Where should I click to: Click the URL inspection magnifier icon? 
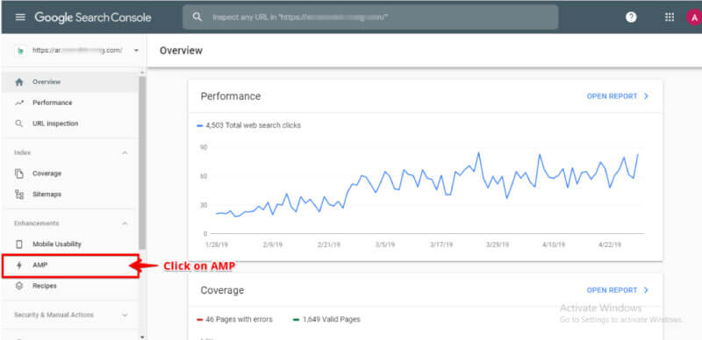18,124
